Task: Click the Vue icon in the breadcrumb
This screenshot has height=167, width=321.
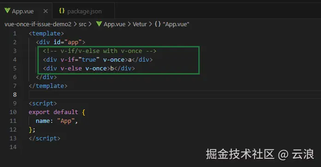Action: click(99, 24)
